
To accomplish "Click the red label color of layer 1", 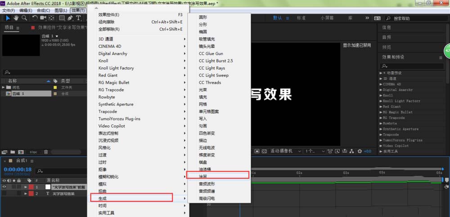I will pyautogui.click(x=31, y=187).
